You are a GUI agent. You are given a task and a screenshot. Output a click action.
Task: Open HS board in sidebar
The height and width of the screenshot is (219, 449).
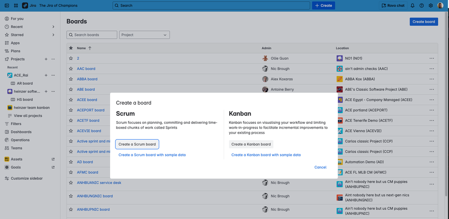pos(25,100)
